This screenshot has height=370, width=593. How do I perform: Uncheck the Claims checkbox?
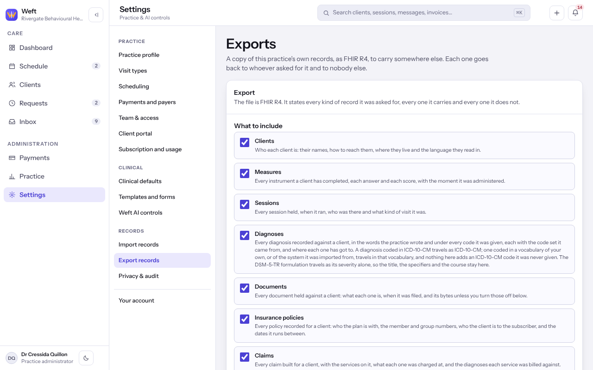(x=245, y=357)
